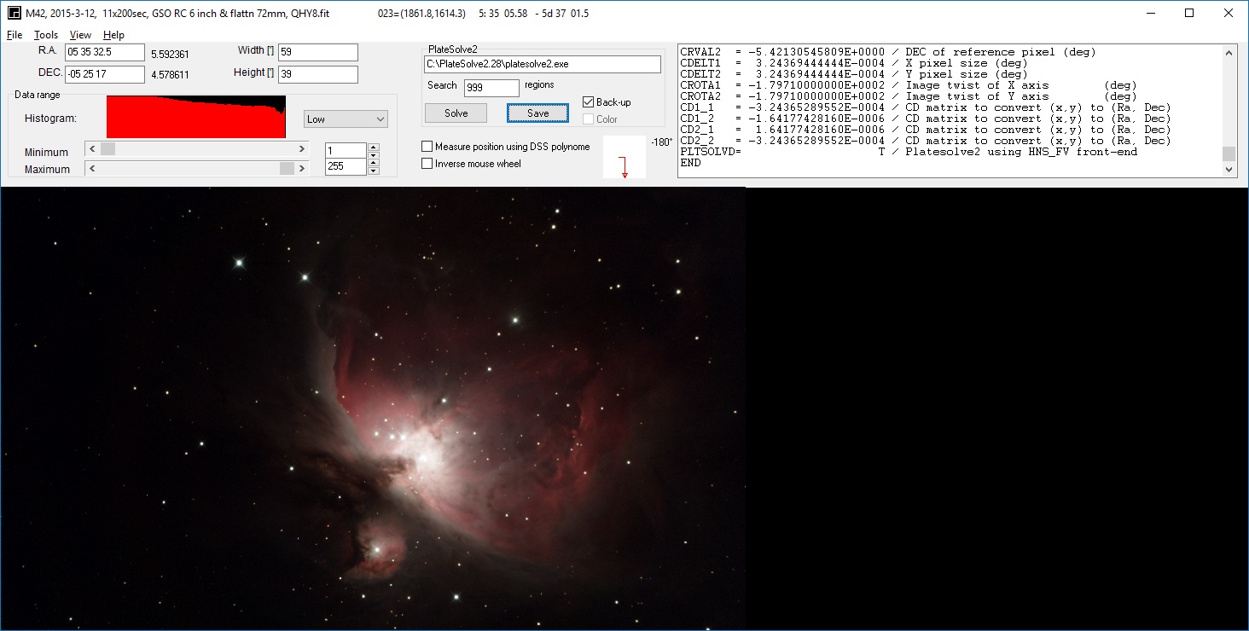The image size is (1249, 631).
Task: Click the CD1_2 header line
Action: (x=926, y=119)
